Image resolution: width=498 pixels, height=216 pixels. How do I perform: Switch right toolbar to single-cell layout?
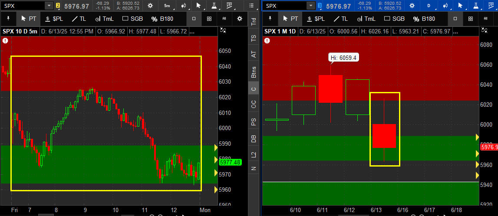[455, 19]
